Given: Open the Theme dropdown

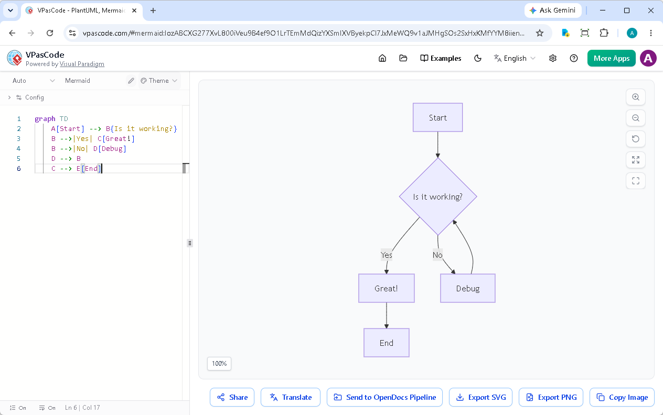Looking at the screenshot, I should [x=159, y=81].
